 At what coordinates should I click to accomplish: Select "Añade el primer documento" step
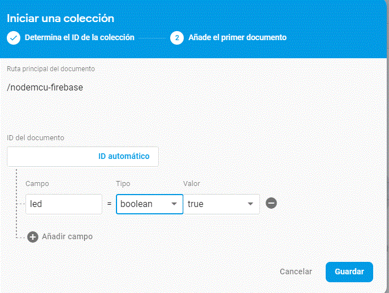(x=237, y=38)
